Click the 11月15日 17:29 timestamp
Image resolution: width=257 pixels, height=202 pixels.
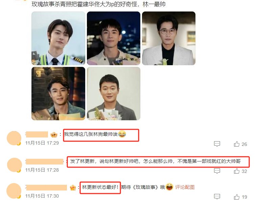tap(42, 143)
